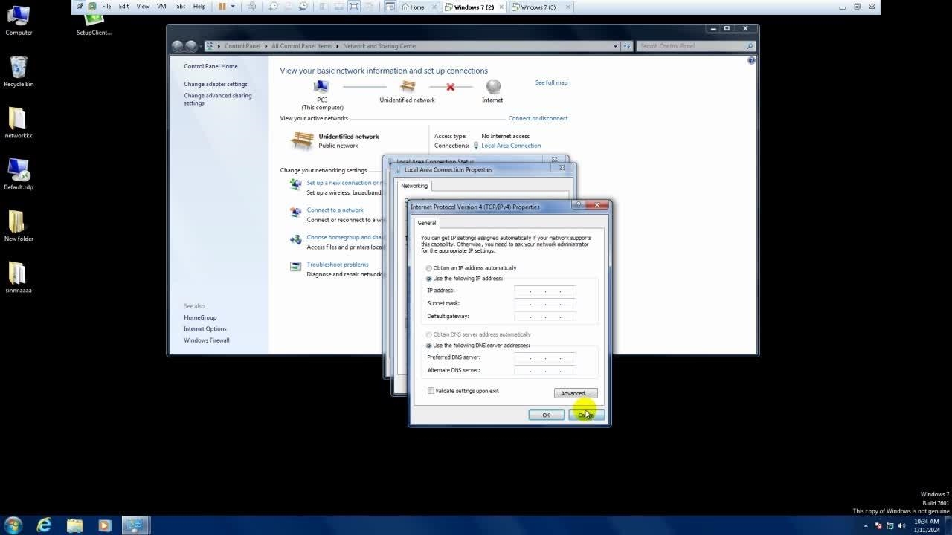Switch to the Windows 7 (3) tab

[538, 7]
